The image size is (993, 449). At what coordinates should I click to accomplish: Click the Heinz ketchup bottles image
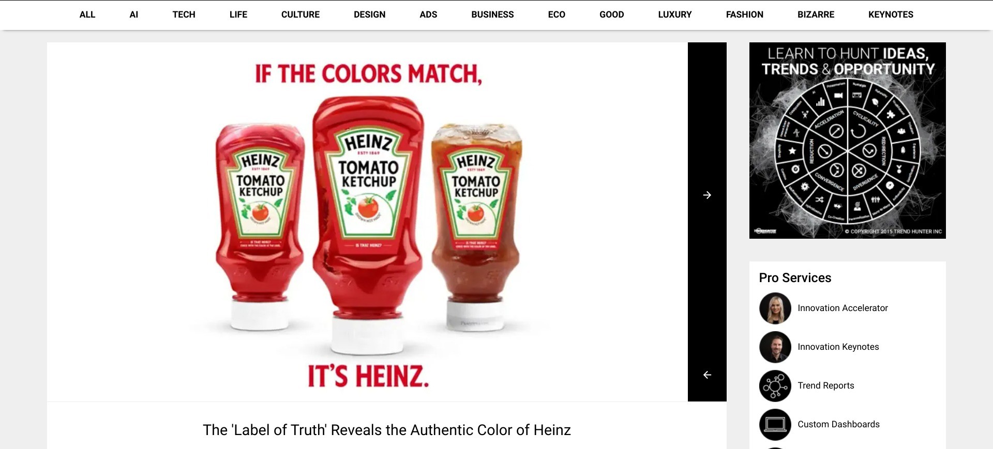[x=367, y=222]
